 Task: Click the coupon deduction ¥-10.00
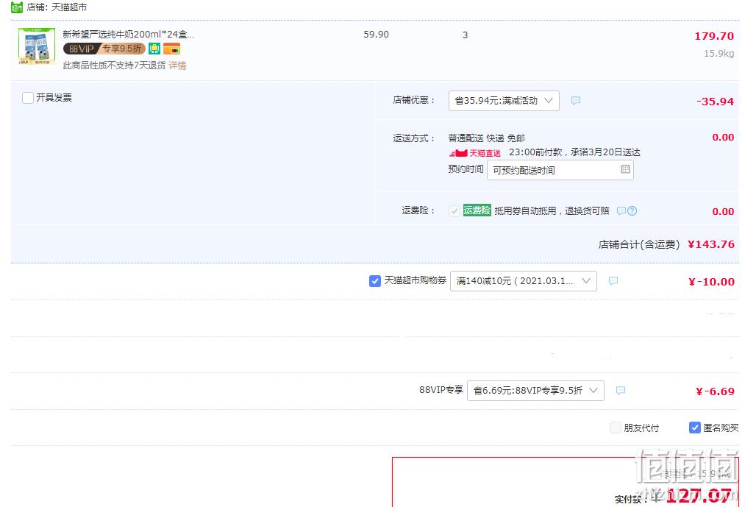pyautogui.click(x=711, y=282)
